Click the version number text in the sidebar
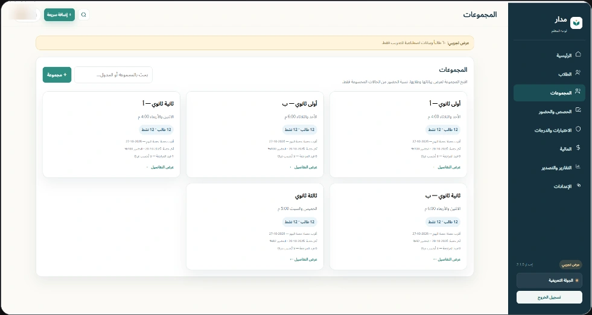Viewport: 592px width, 315px height. point(525,264)
